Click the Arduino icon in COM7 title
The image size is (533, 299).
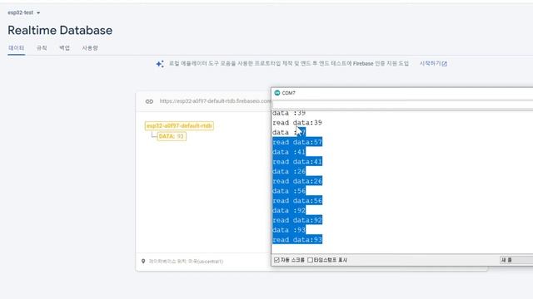(x=277, y=93)
